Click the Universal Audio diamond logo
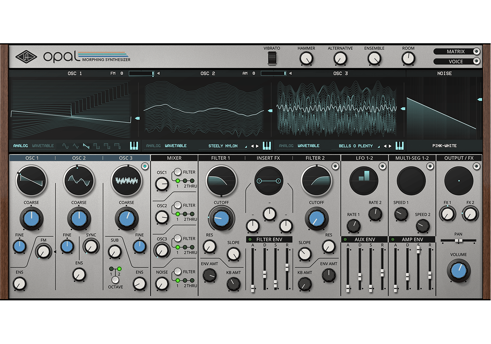This screenshot has width=491, height=344. pyautogui.click(x=26, y=57)
